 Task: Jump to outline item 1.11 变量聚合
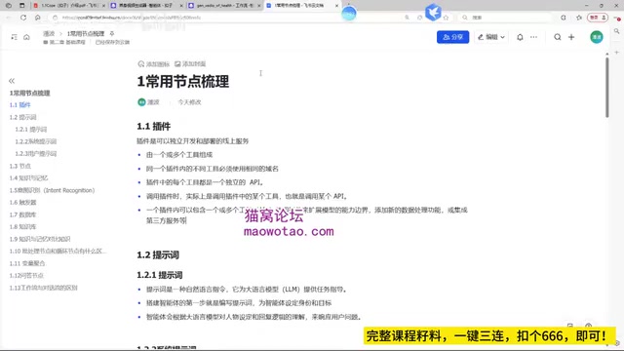[27, 263]
